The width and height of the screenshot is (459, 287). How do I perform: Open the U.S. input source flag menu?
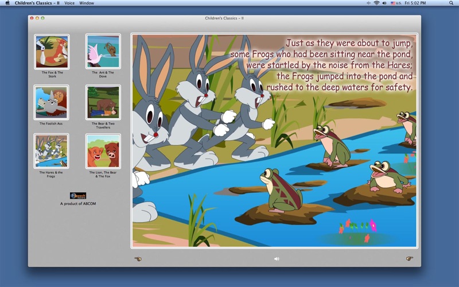tap(396, 3)
